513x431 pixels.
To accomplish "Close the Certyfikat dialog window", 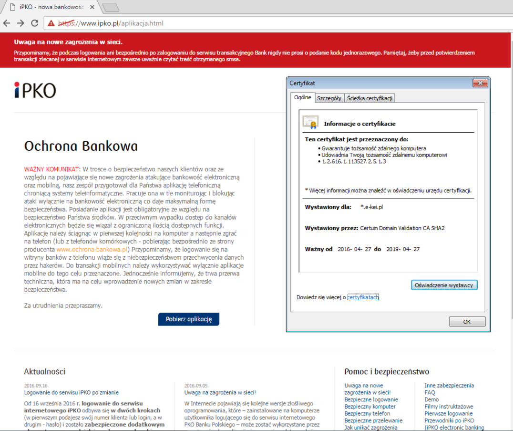I will click(x=480, y=83).
